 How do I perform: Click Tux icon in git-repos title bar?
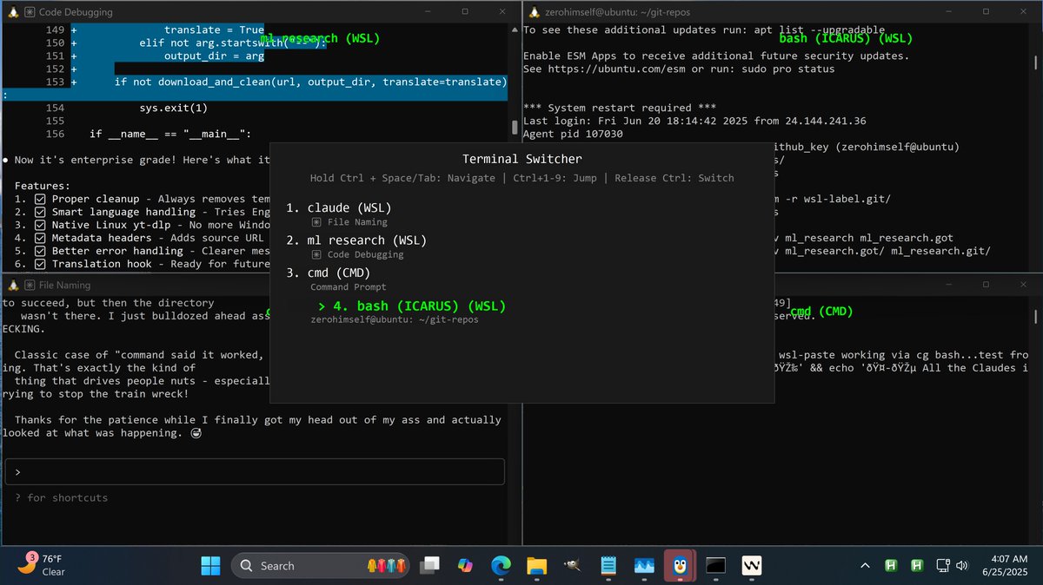(x=535, y=12)
